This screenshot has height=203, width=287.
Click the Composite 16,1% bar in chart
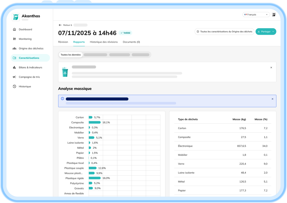(x=95, y=122)
